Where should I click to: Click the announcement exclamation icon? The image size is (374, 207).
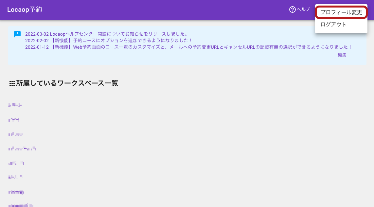(17, 34)
